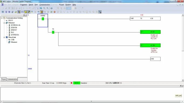Close the left communication panel
Viewport: 184px width, 103px height.
point(26,15)
